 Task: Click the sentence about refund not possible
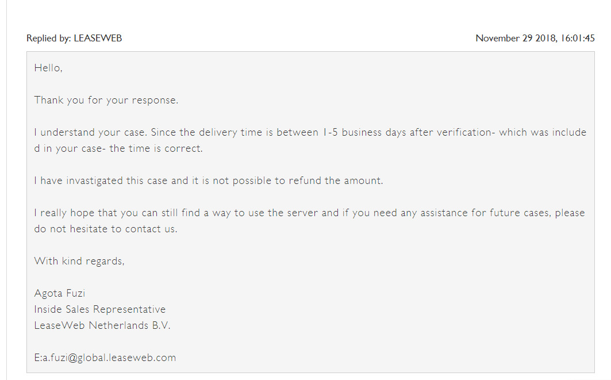pos(209,181)
